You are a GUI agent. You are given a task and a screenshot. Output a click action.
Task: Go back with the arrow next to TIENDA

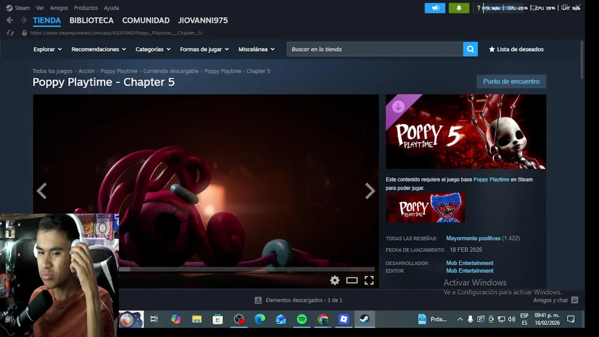pyautogui.click(x=10, y=20)
